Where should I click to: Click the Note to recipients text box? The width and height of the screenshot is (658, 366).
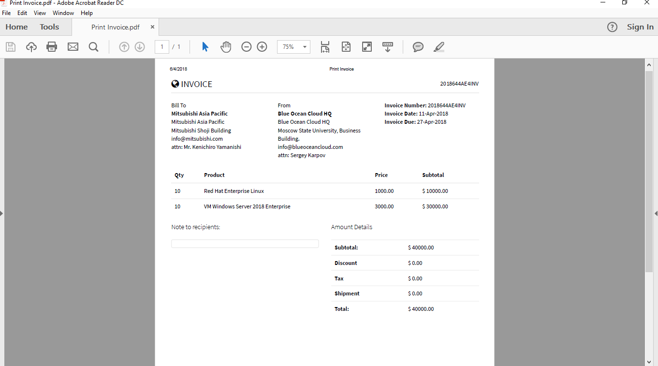pyautogui.click(x=245, y=244)
